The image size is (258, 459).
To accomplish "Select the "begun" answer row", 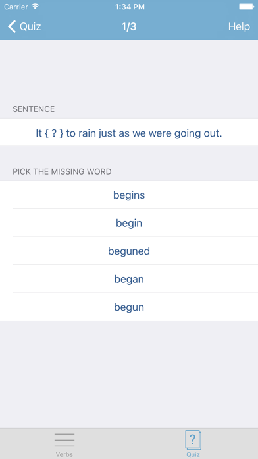I will tap(129, 307).
